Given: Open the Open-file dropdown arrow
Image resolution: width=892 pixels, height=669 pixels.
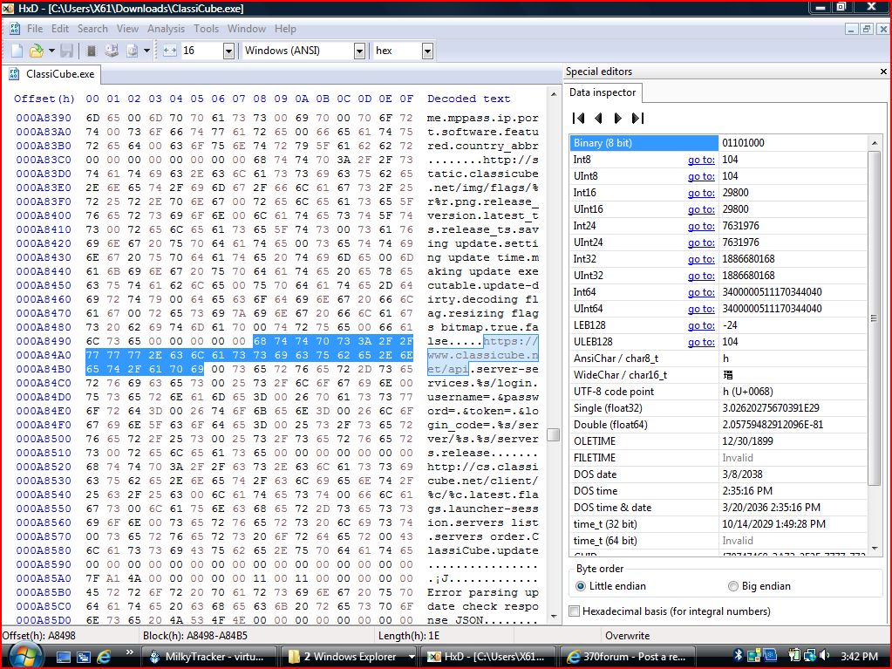Looking at the screenshot, I should click(51, 51).
